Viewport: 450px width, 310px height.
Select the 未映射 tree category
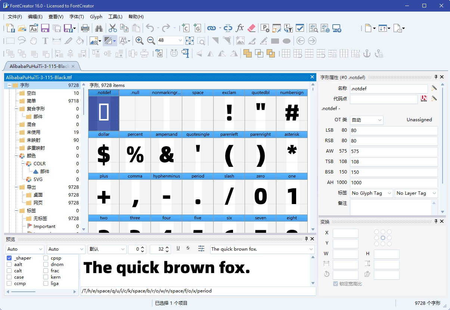33,140
